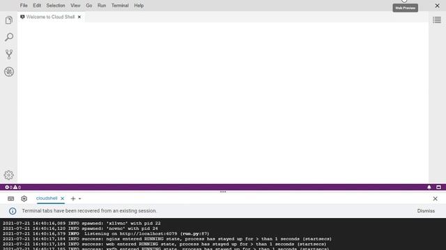Open the terminal keyboard shortcut icon
446x250 pixels.
[x=11, y=199]
